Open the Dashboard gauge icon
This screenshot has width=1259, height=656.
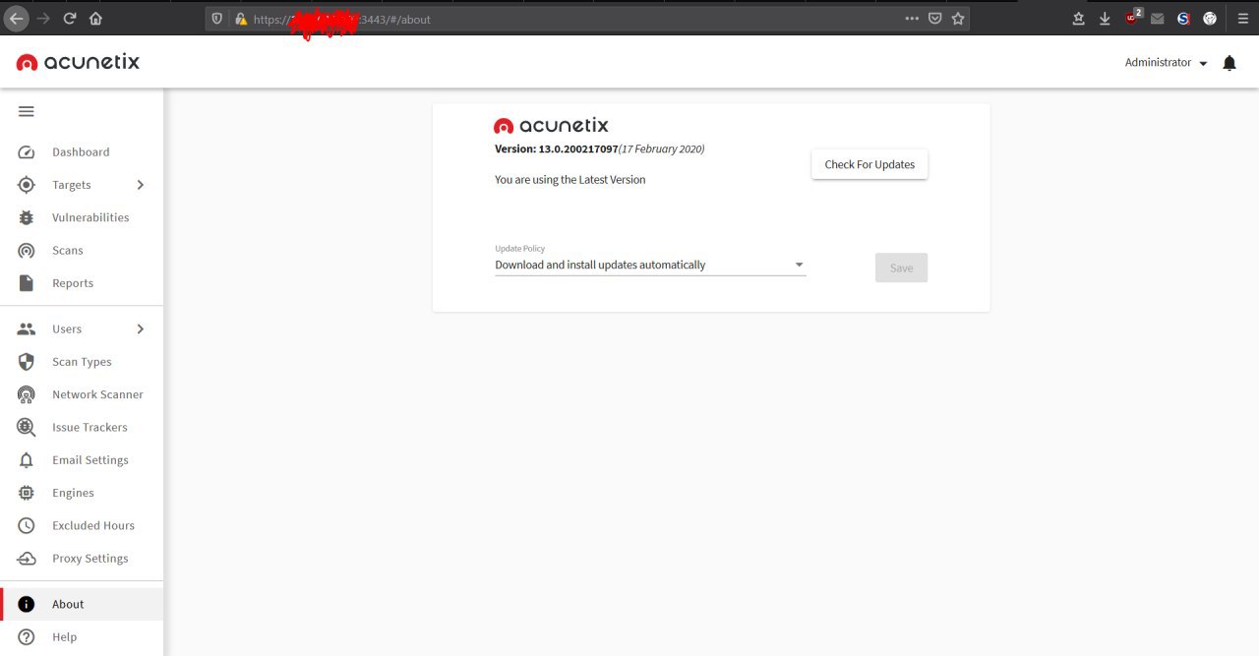click(x=27, y=152)
